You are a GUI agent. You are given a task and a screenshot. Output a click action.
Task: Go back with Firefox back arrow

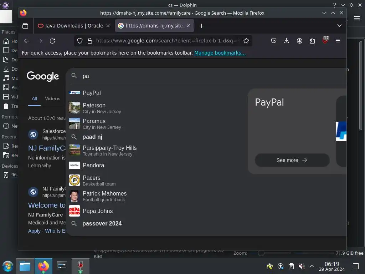pyautogui.click(x=27, y=41)
